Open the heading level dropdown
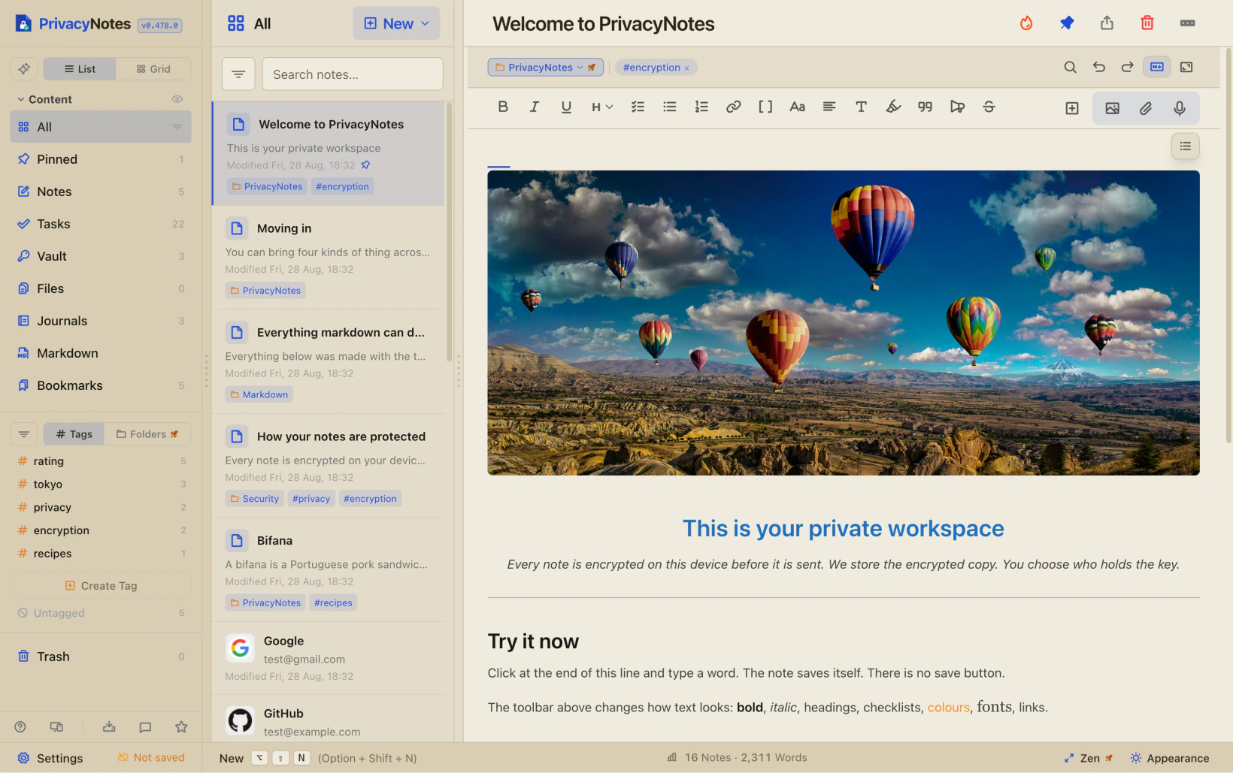The width and height of the screenshot is (1233, 773). click(x=602, y=107)
